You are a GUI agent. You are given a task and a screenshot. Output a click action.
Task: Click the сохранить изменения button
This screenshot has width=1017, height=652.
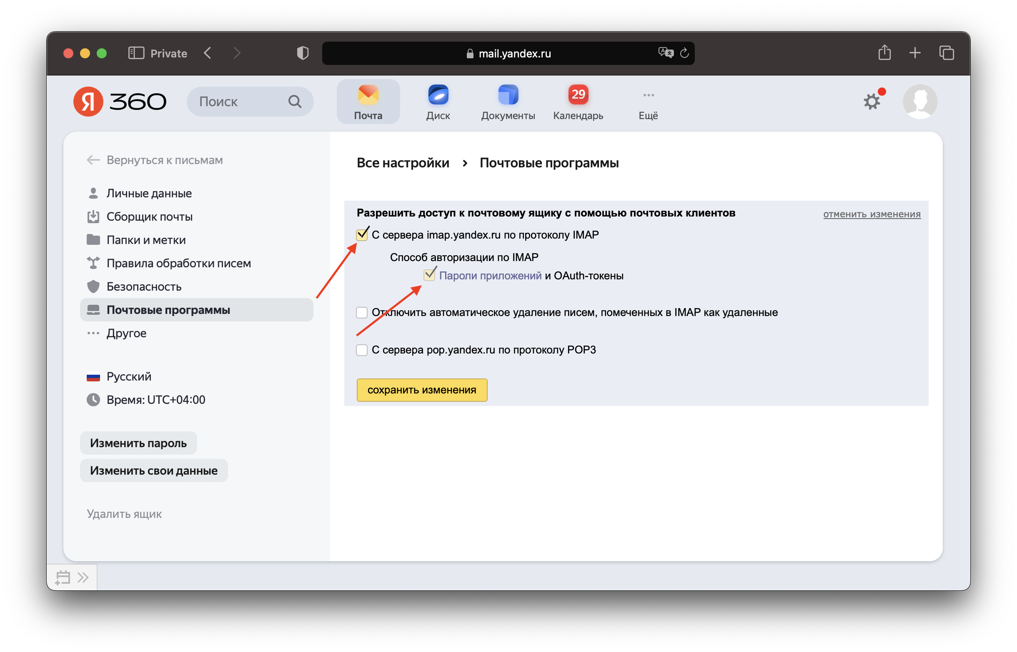pyautogui.click(x=422, y=390)
